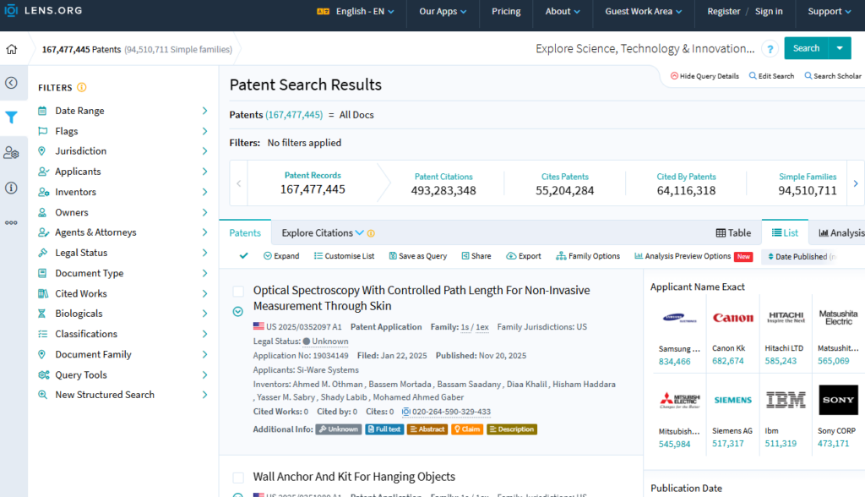Click the Full text badge
Screen dimensions: 865x497
[384, 429]
